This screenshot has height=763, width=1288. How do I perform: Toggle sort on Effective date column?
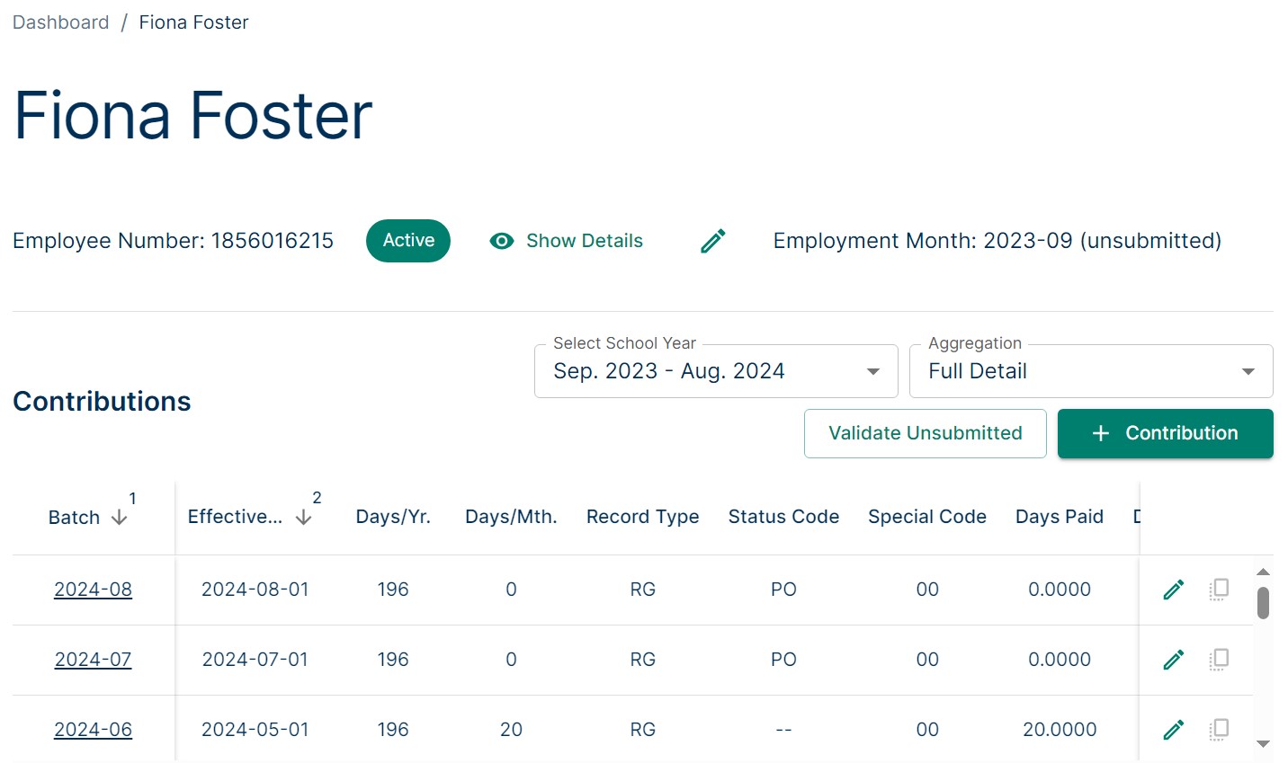coord(303,517)
